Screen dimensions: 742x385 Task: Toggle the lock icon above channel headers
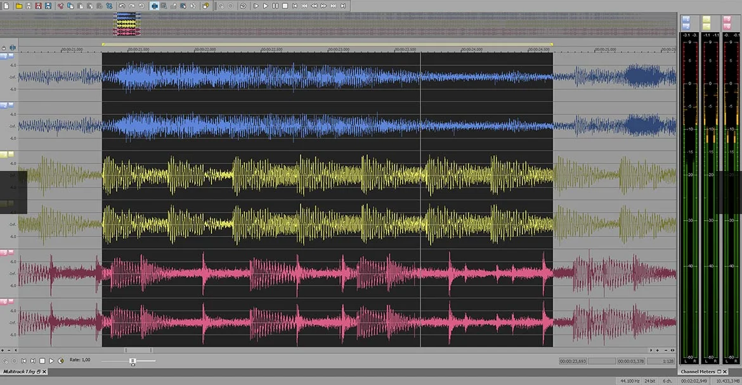(4, 47)
